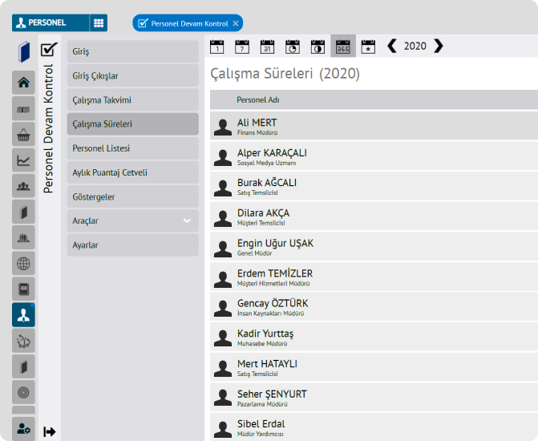Select the 1-day calendar view icon
The height and width of the screenshot is (441, 538).
pyautogui.click(x=217, y=47)
